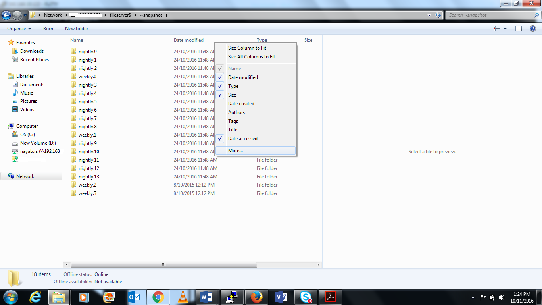Switch to Chrome in the taskbar
This screenshot has width=542, height=305.
click(158, 297)
